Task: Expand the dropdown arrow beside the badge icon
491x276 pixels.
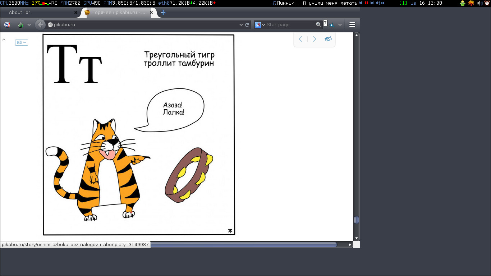Action: click(340, 25)
